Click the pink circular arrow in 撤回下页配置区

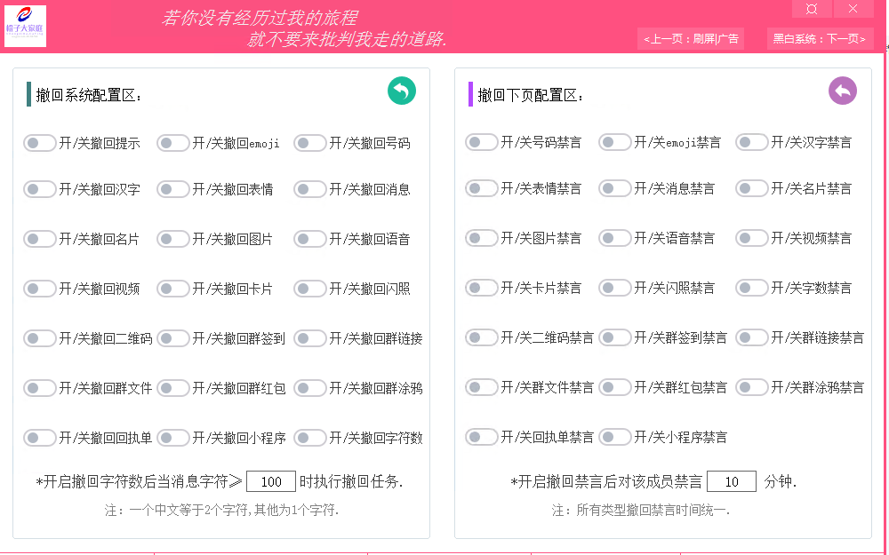[843, 91]
